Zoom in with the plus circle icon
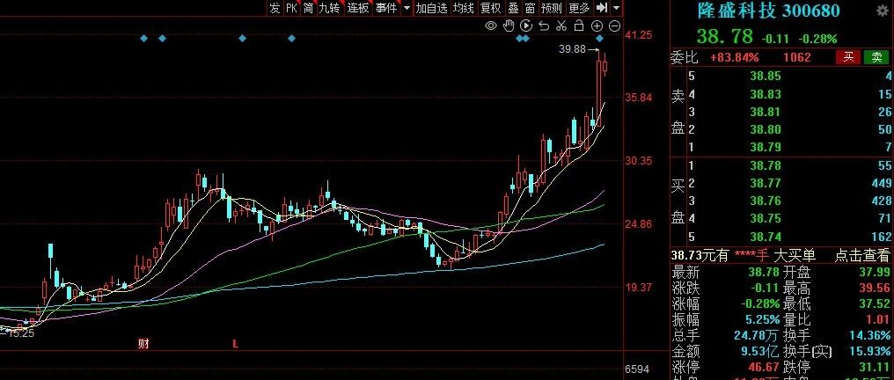894x380 pixels. pos(597,26)
